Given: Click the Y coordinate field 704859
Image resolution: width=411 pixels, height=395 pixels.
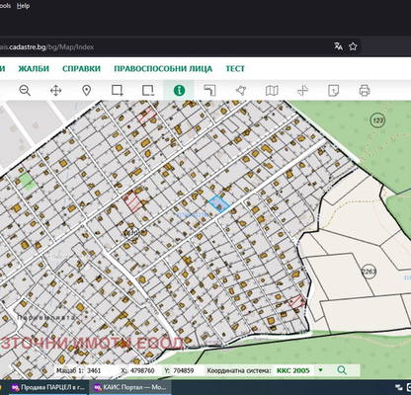Looking at the screenshot, I should pyautogui.click(x=184, y=370).
